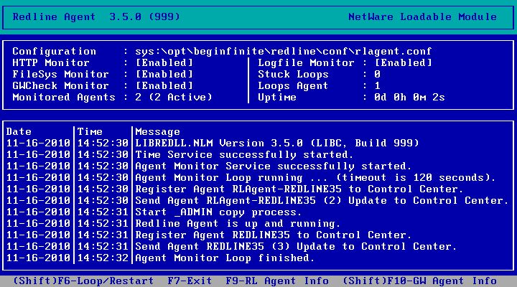Click the Date column header

pyautogui.click(x=19, y=132)
